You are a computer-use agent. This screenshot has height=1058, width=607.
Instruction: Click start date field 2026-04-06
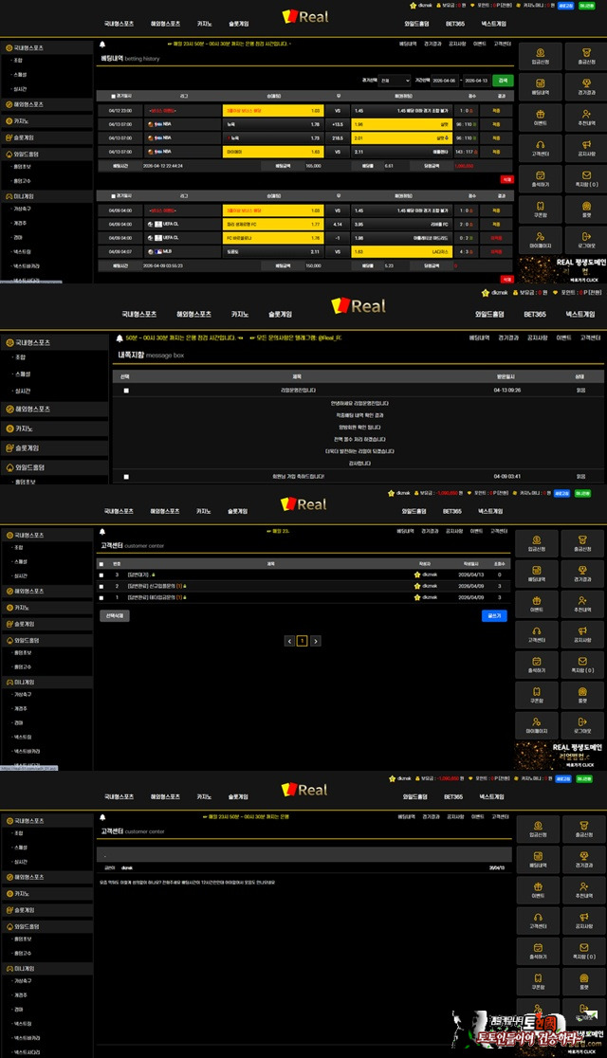coord(444,81)
